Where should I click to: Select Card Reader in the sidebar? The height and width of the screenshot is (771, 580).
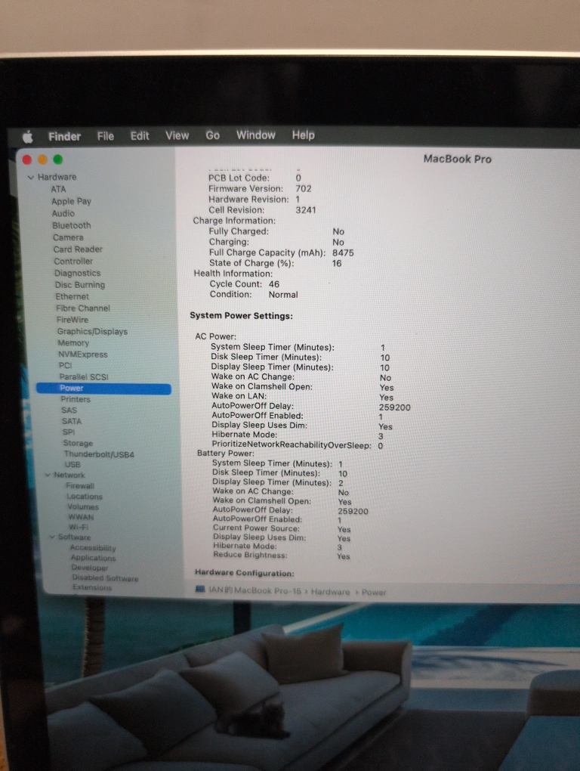coord(78,249)
